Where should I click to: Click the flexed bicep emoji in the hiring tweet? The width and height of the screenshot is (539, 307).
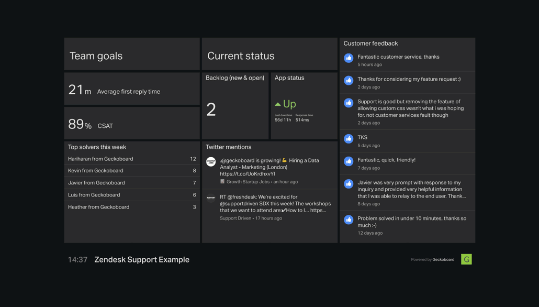(284, 160)
